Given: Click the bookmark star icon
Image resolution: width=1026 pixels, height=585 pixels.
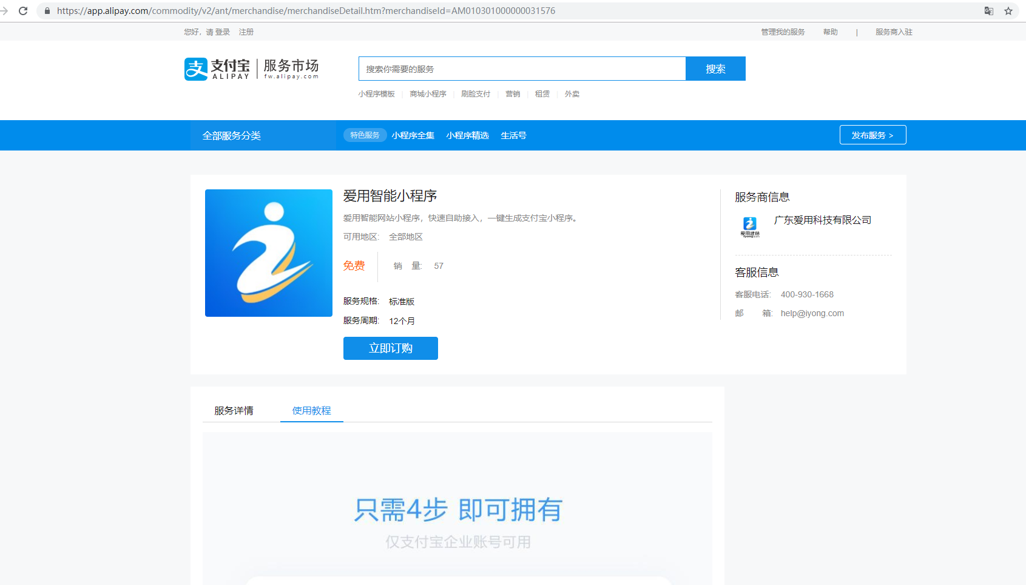Looking at the screenshot, I should 1008,10.
